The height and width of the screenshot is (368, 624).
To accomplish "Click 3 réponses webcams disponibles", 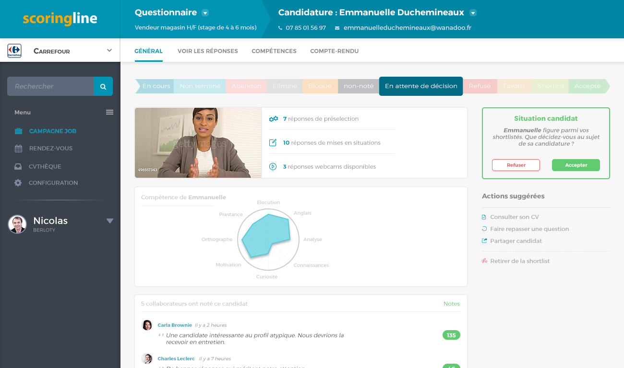I will (329, 167).
